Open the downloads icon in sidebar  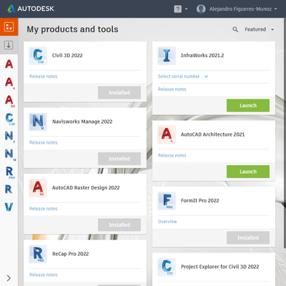[x=9, y=45]
